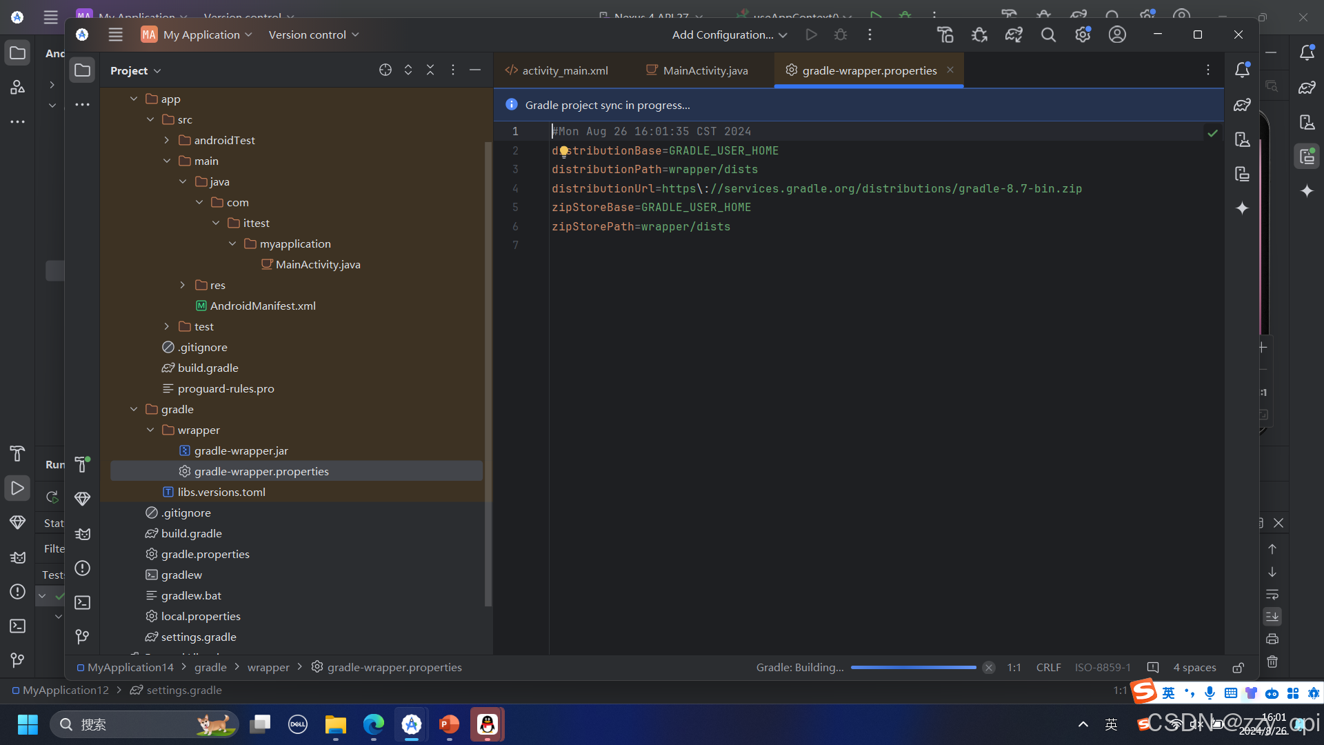This screenshot has height=745, width=1324.
Task: Click the wrapper breadcrumb in navigation bar
Action: (268, 667)
